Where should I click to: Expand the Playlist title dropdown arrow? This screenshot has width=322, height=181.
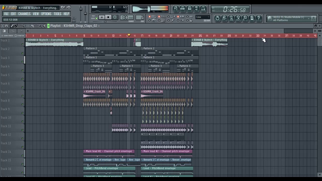(x=99, y=26)
